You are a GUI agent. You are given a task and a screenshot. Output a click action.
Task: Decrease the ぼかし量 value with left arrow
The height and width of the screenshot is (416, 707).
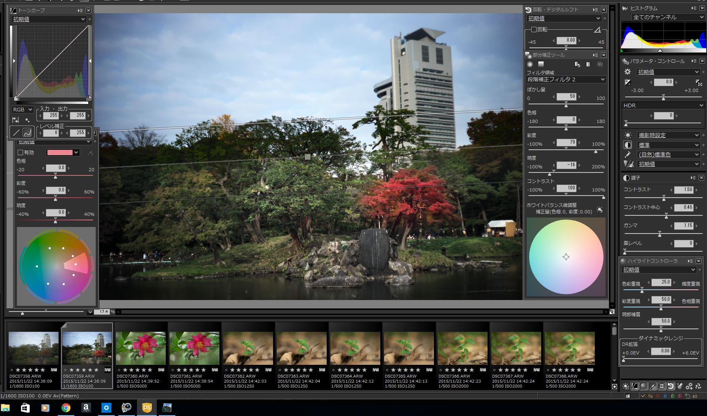coord(554,97)
